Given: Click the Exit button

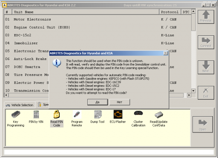Looking at the screenshot, I should coord(206,93).
